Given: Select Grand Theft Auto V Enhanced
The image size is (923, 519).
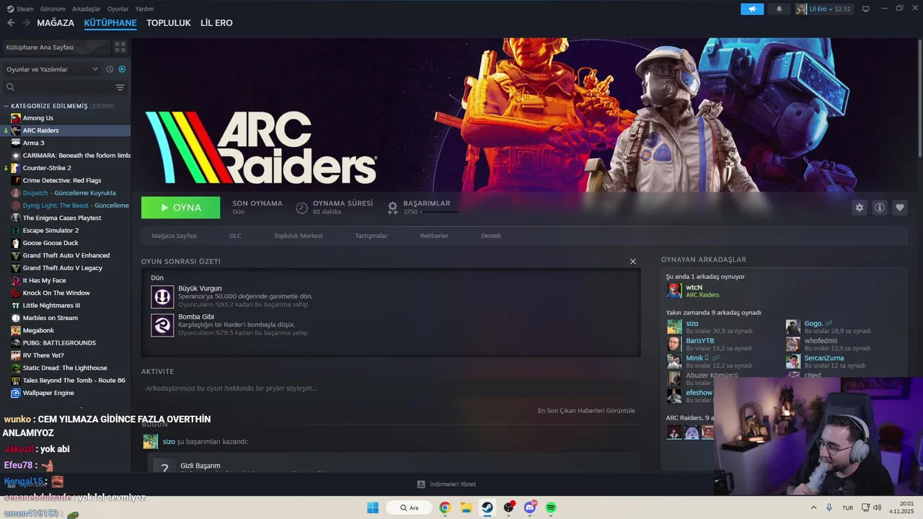Looking at the screenshot, I should pyautogui.click(x=66, y=255).
